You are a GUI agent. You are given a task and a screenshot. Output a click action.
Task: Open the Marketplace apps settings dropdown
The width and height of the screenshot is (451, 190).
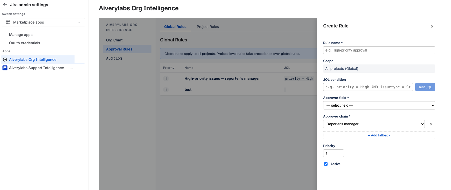(x=43, y=22)
